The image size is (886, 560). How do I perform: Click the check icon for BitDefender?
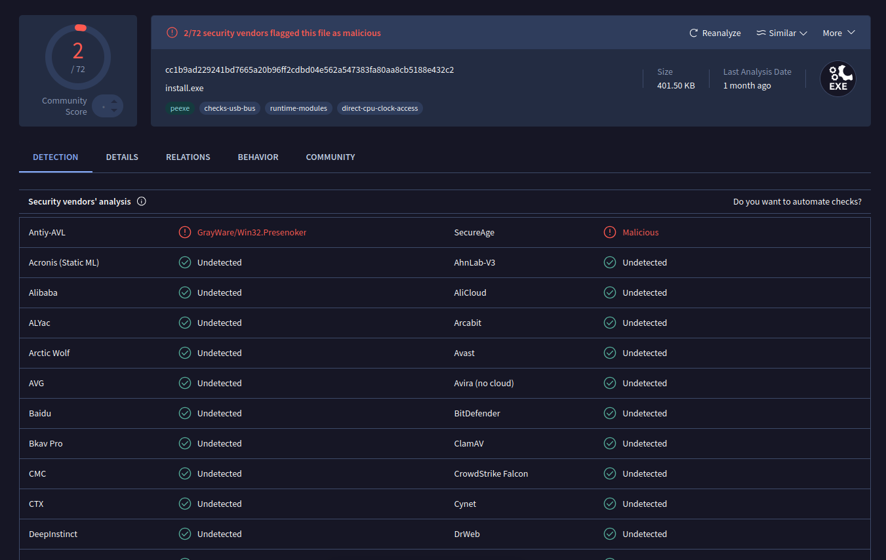(610, 413)
